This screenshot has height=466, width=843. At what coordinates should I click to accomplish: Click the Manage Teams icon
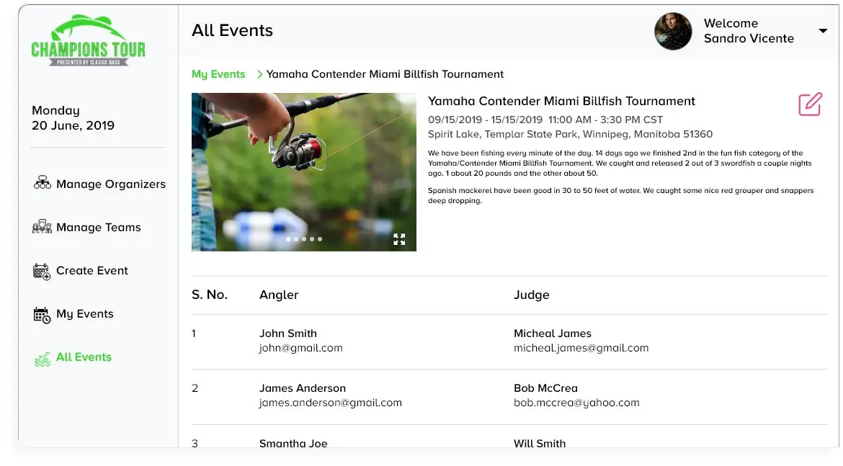43,227
